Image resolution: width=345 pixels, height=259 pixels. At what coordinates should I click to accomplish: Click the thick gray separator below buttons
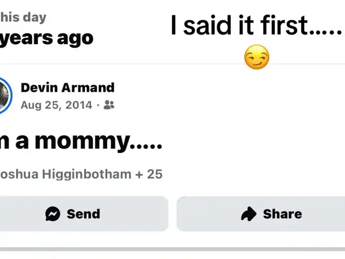[x=172, y=249]
